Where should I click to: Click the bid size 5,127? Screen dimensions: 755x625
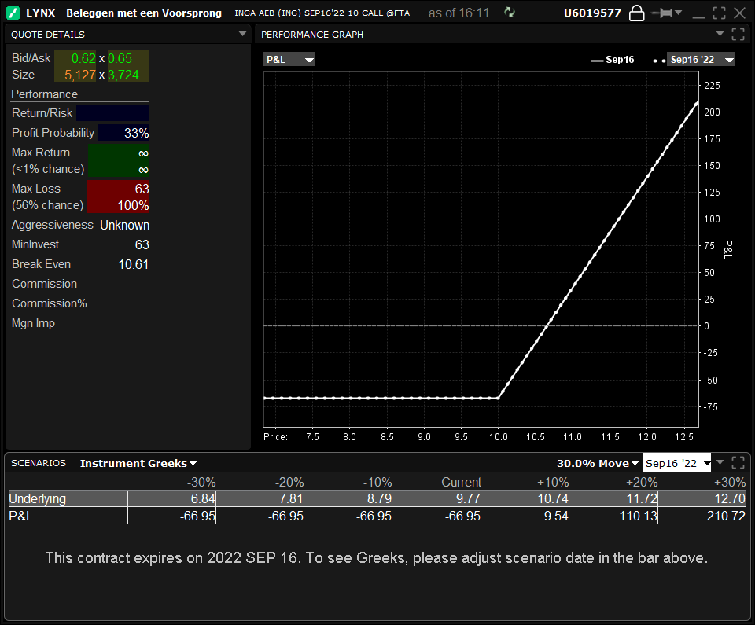click(80, 75)
